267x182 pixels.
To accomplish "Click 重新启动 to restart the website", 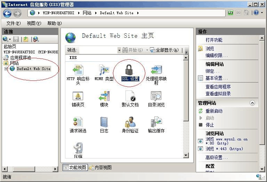I will coord(214,111).
